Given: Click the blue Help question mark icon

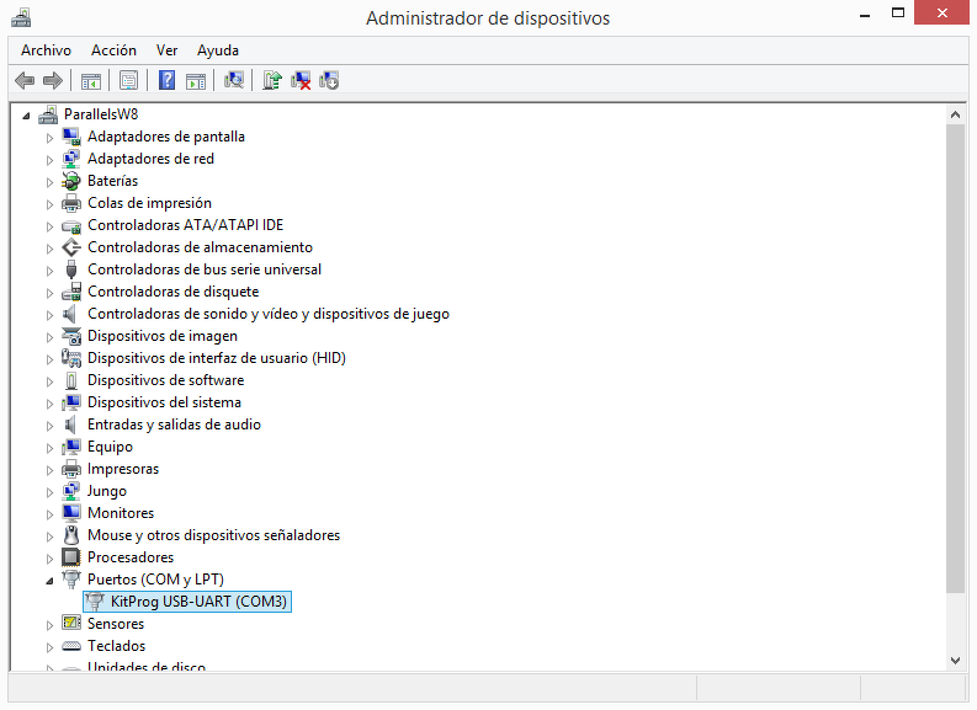Looking at the screenshot, I should 166,81.
